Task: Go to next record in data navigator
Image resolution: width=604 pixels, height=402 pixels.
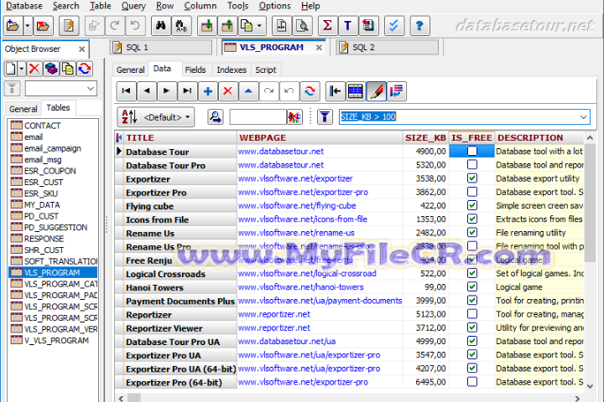Action: 167,91
